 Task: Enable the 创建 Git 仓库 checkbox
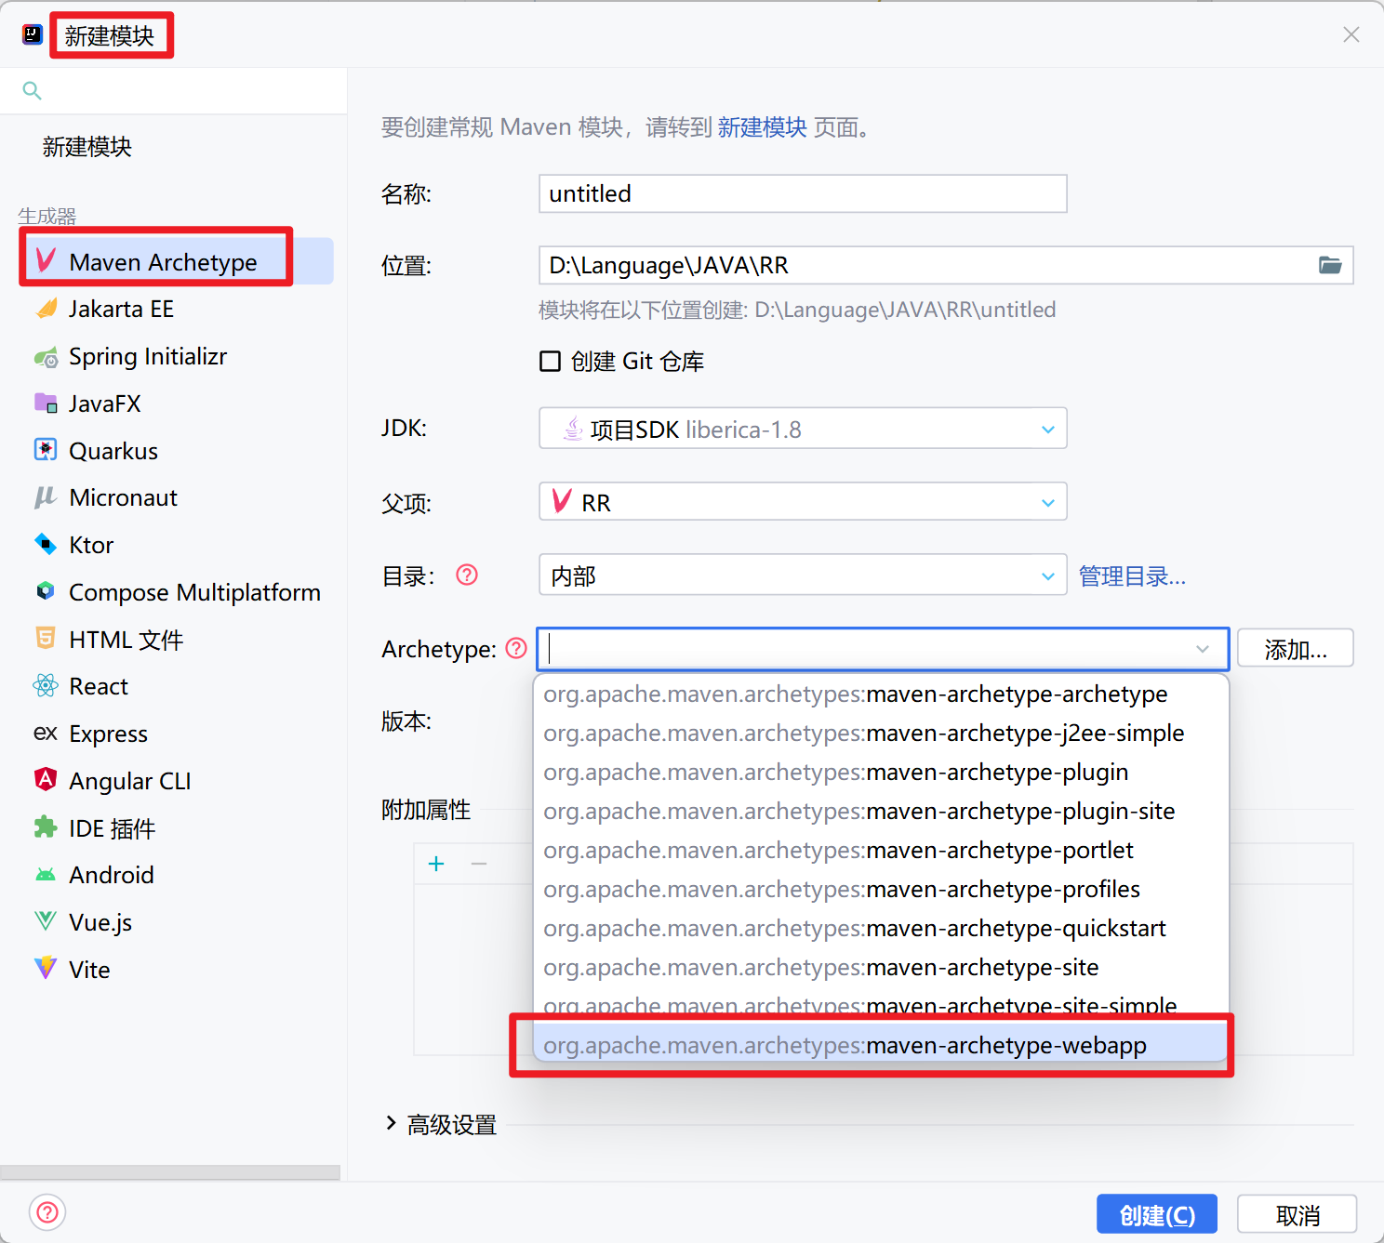551,362
